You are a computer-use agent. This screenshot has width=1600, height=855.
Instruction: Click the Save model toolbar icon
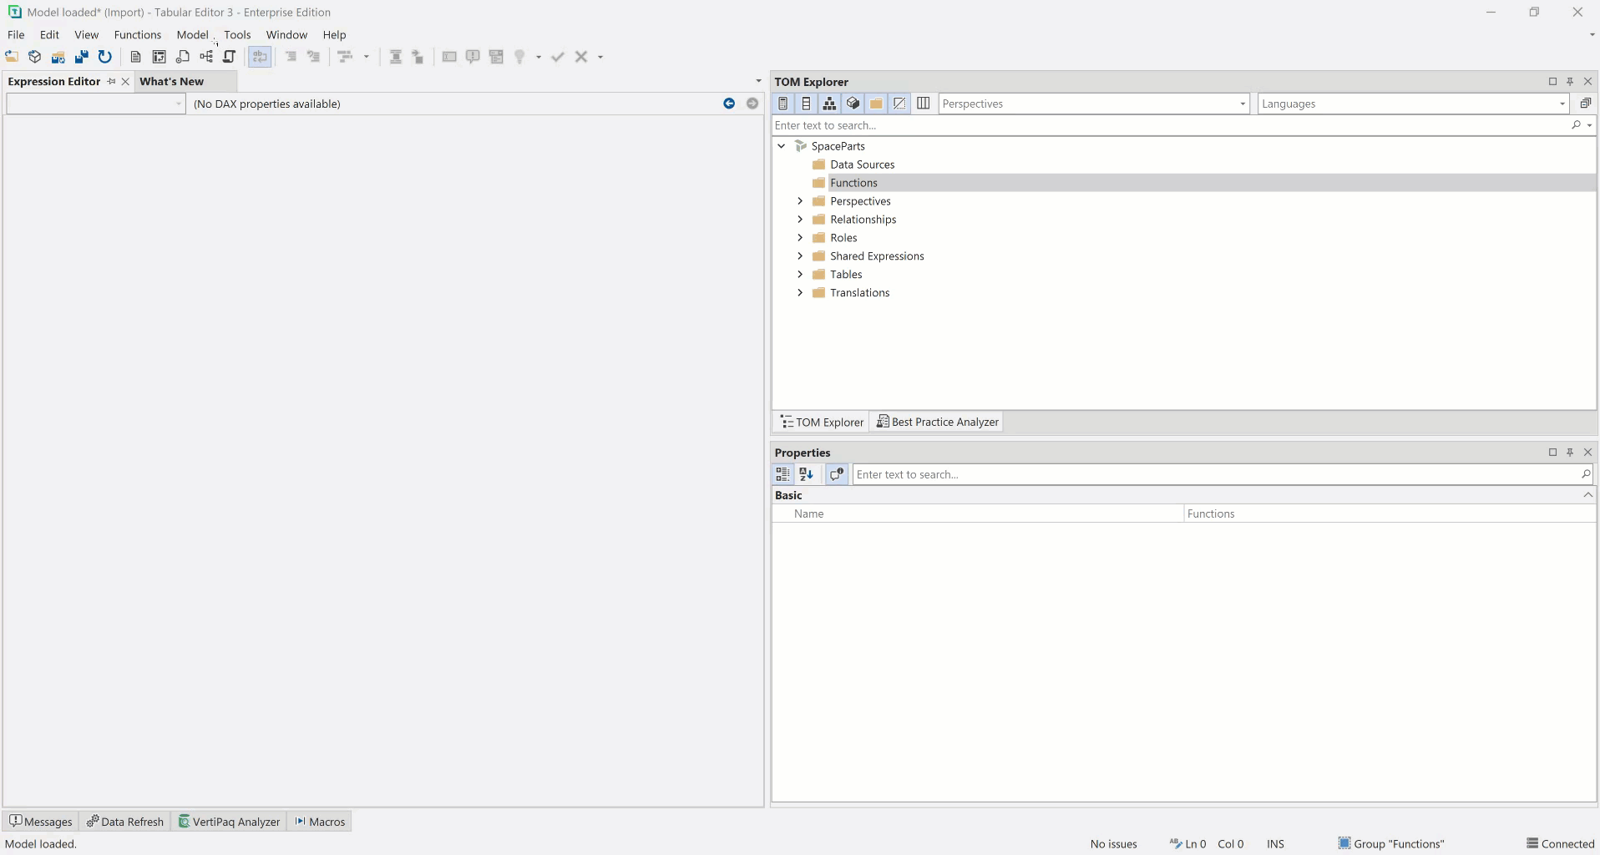pyautogui.click(x=82, y=57)
